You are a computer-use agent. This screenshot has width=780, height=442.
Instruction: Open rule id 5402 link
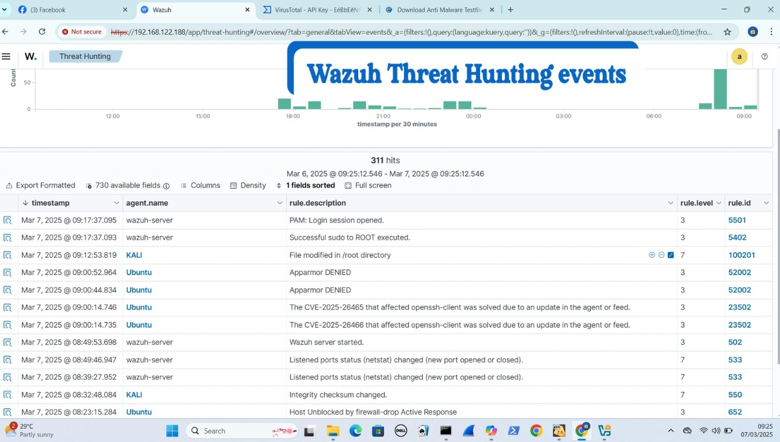(x=737, y=237)
